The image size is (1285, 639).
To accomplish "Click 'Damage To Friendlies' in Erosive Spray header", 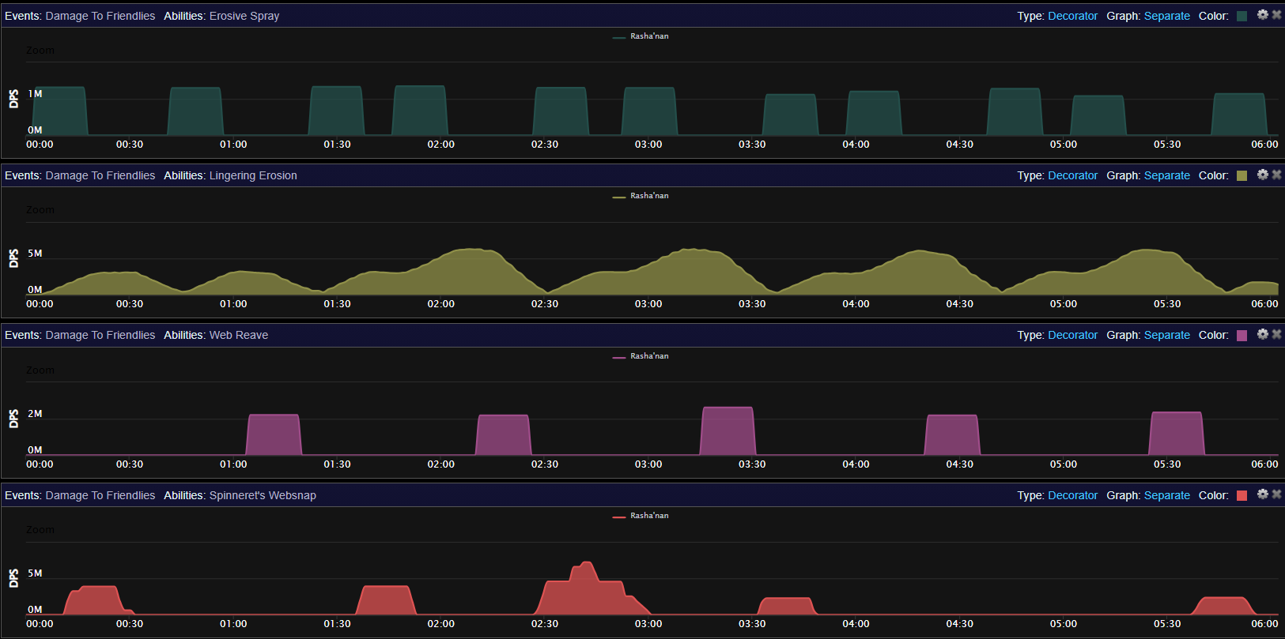I will (x=100, y=16).
